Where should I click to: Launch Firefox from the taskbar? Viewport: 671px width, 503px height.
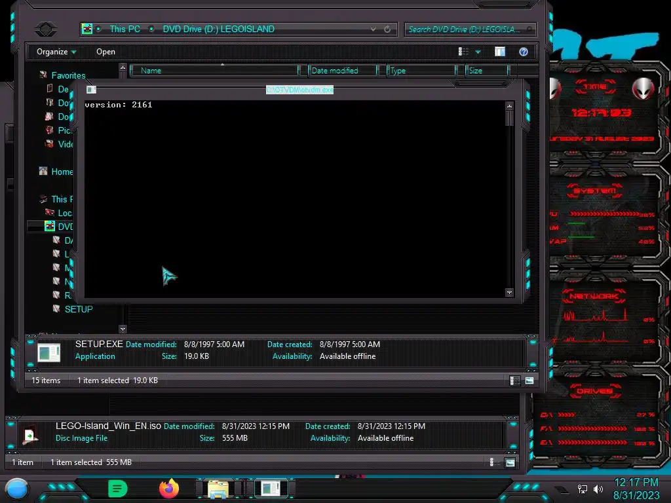tap(169, 489)
